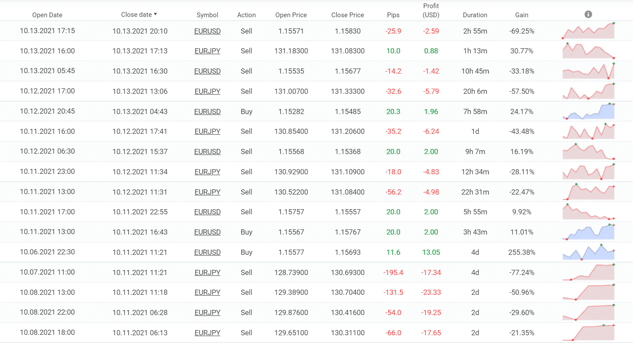
Task: Click the sparkline chart for the -57.50% gain row
Action: 588,91
